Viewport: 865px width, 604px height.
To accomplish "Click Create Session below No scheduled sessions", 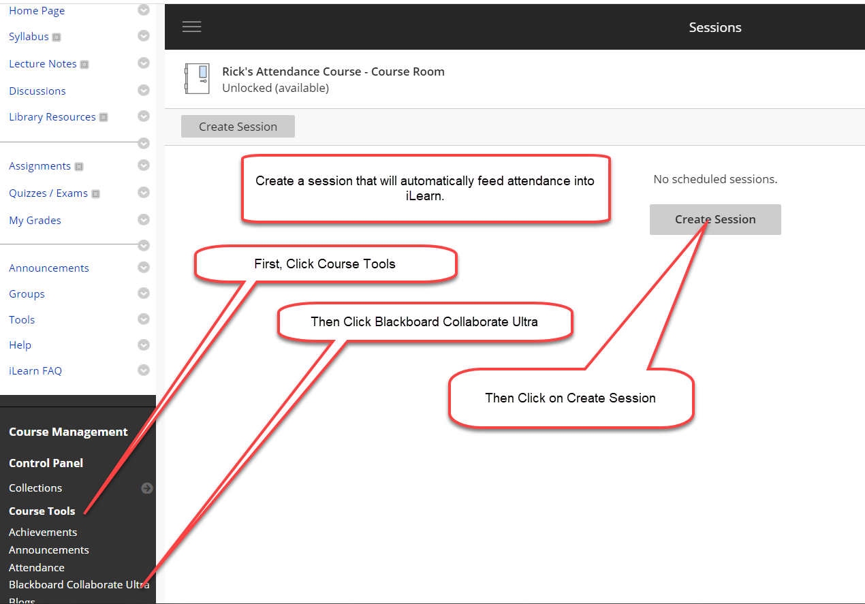I will pyautogui.click(x=715, y=219).
